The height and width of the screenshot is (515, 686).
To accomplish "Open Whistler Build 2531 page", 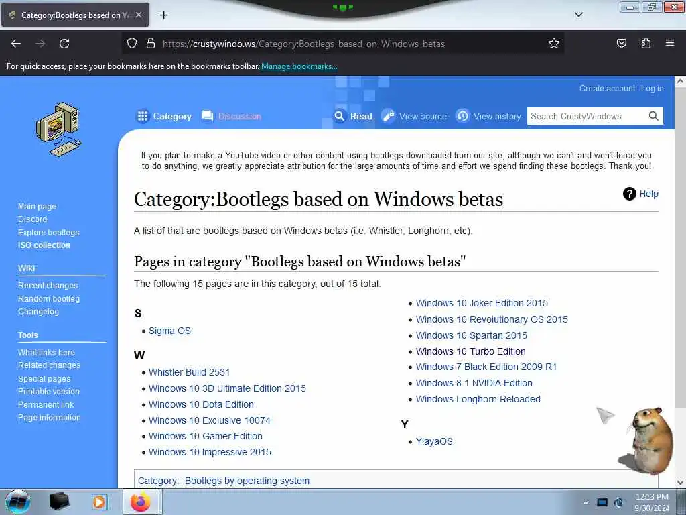I will coord(189,372).
